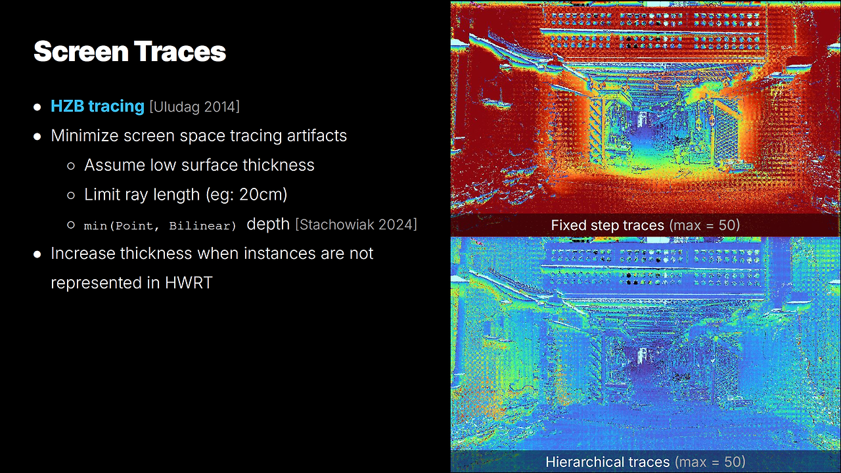841x473 pixels.
Task: Click the 'min(Point, Bilinear)' code text
Action: point(160,225)
